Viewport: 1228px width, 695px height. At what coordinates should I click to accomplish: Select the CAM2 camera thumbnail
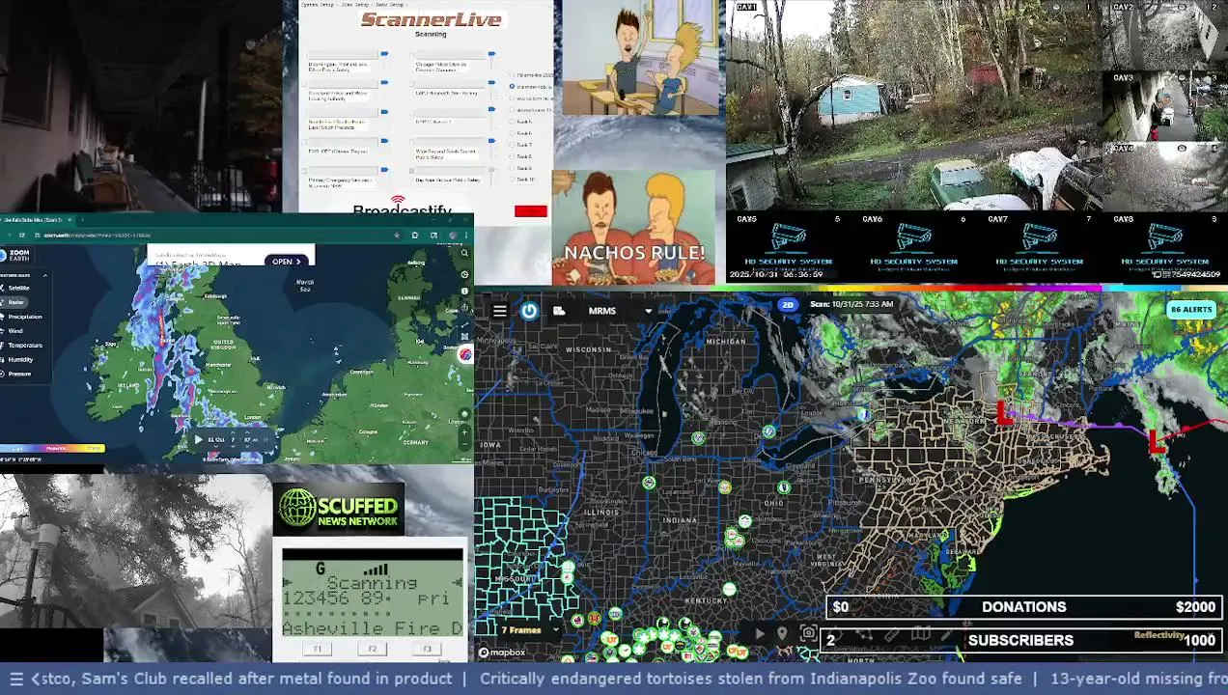click(1165, 35)
